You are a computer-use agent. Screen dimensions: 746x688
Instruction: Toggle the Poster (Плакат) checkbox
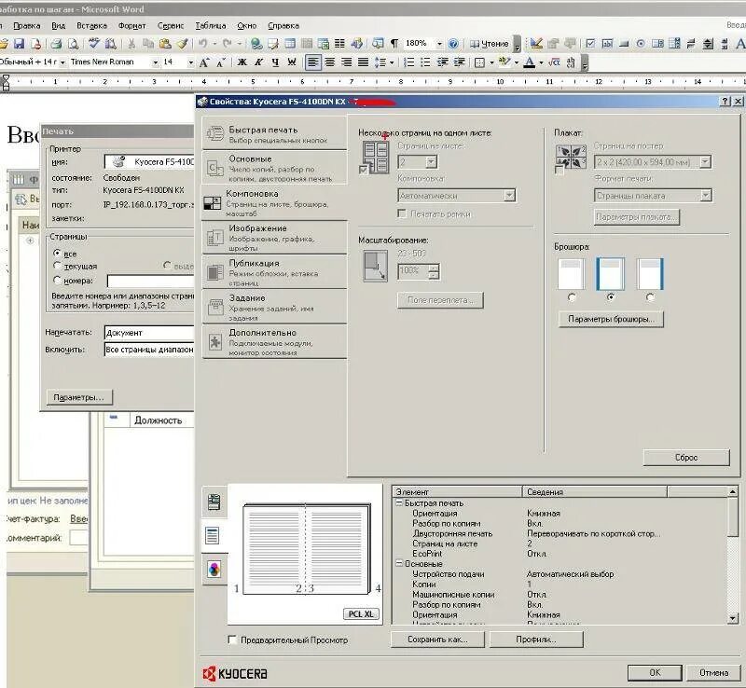(559, 170)
